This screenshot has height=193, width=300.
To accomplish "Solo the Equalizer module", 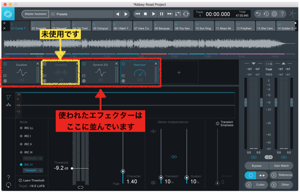I will [x=5, y=81].
